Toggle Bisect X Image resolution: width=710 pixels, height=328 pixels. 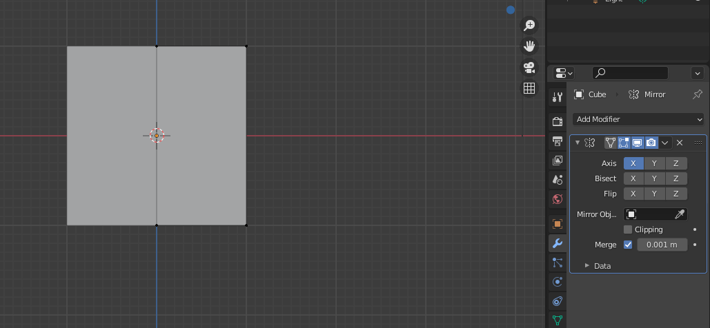pyautogui.click(x=633, y=178)
